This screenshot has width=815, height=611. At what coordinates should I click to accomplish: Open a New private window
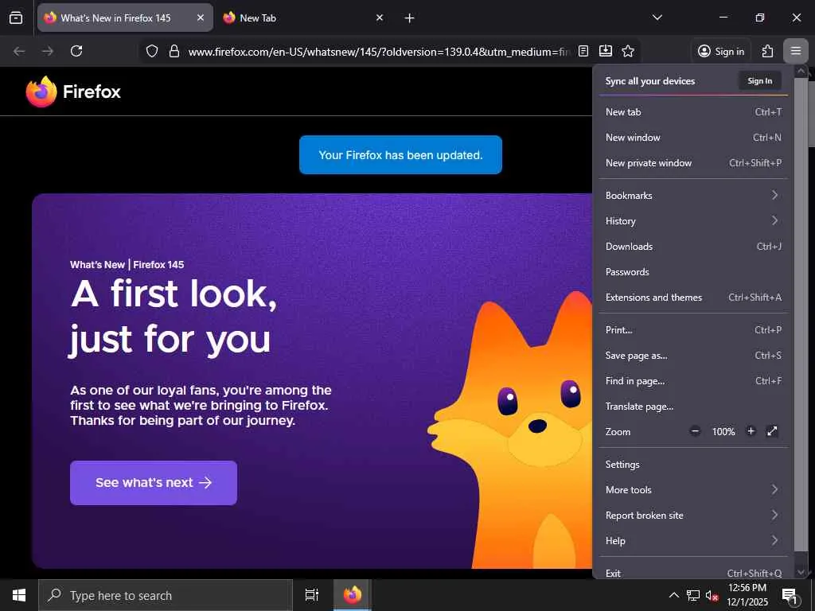[693, 162]
